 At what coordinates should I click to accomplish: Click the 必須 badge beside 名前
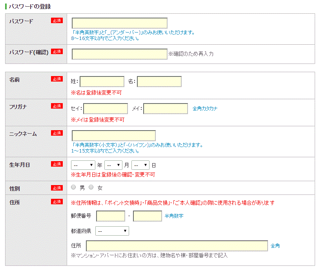57,79
